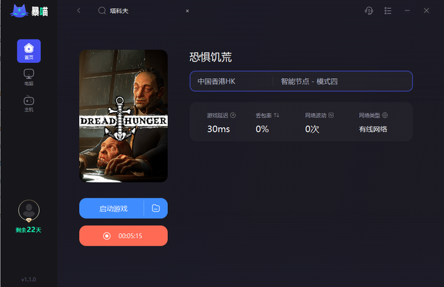This screenshot has width=444, height=287.
Task: Open the user avatar profile
Action: (x=29, y=210)
